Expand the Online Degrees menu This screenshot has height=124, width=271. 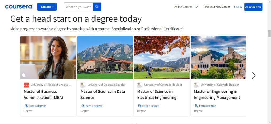[186, 7]
